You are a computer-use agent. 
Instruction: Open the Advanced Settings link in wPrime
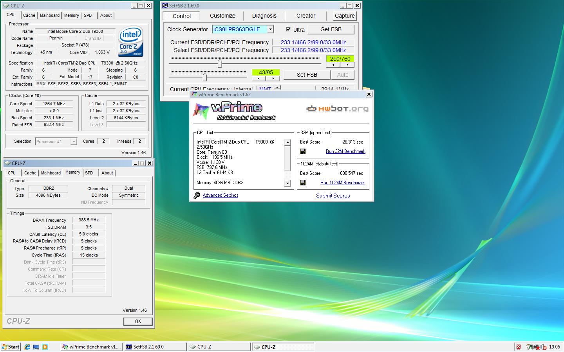coord(221,195)
